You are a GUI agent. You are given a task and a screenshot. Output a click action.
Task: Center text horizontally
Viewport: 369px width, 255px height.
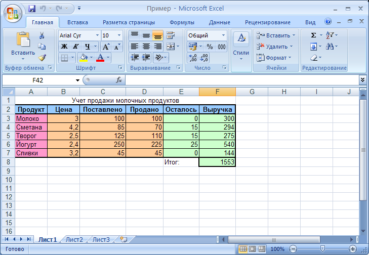click(146, 47)
